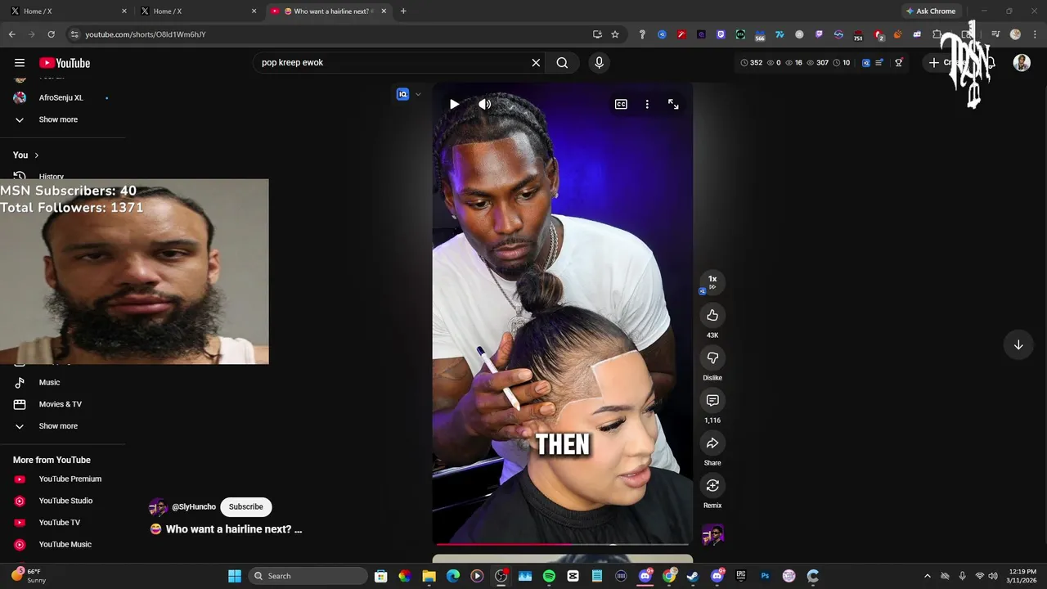Subscribe to @SlyHuncho
The width and height of the screenshot is (1047, 589).
(245, 507)
